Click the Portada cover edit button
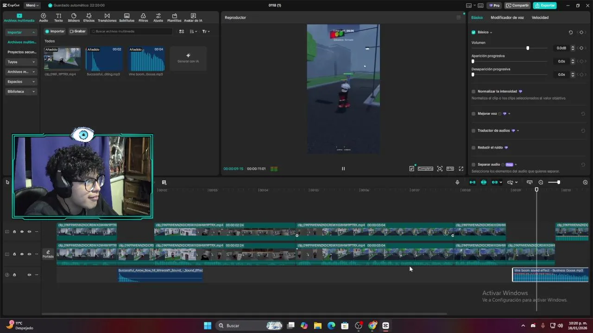Screen dimensions: 593x333 (x=48, y=254)
